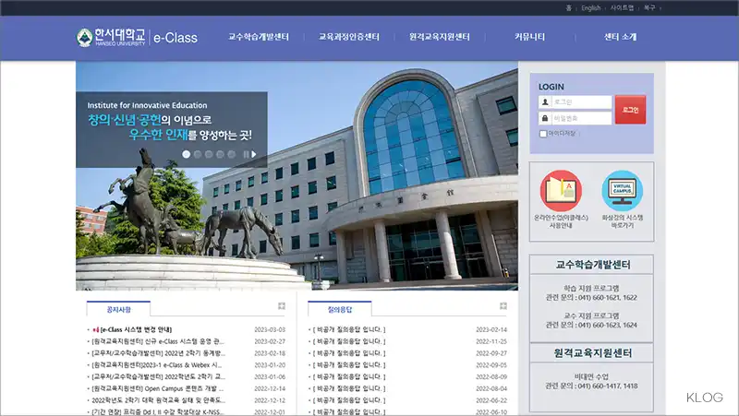739x416 pixels.
Task: Open the private Q&A post dated 2022-06-22
Action: click(349, 400)
